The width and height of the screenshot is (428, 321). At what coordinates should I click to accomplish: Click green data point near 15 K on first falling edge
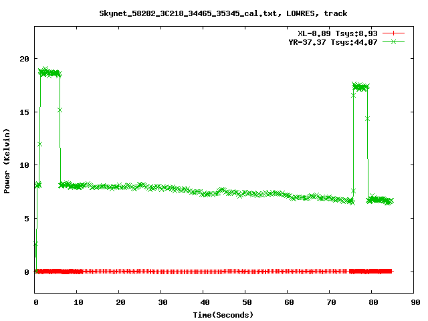[x=60, y=110]
